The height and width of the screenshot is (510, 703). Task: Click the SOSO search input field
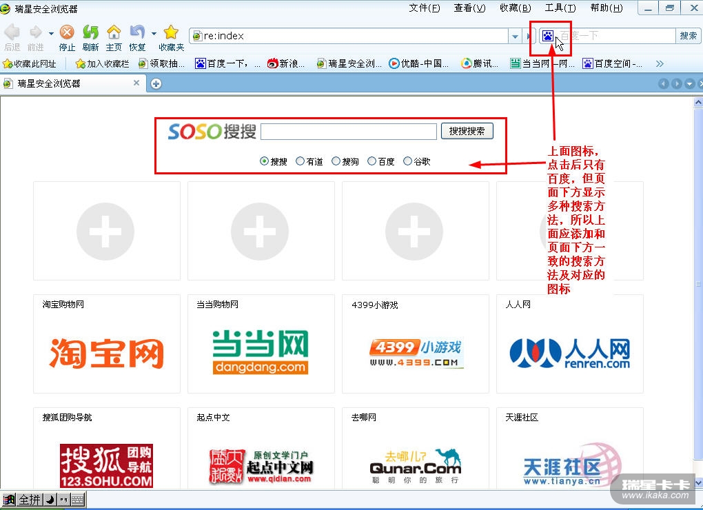[348, 132]
